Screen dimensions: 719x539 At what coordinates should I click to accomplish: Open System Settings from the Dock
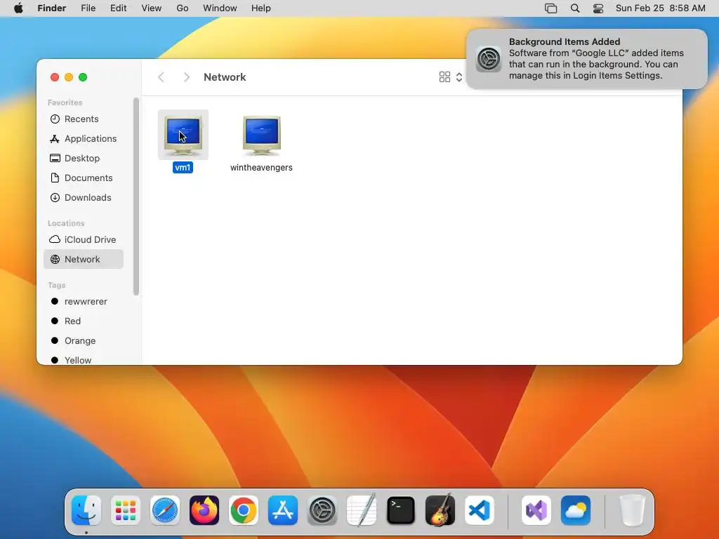[x=322, y=510]
